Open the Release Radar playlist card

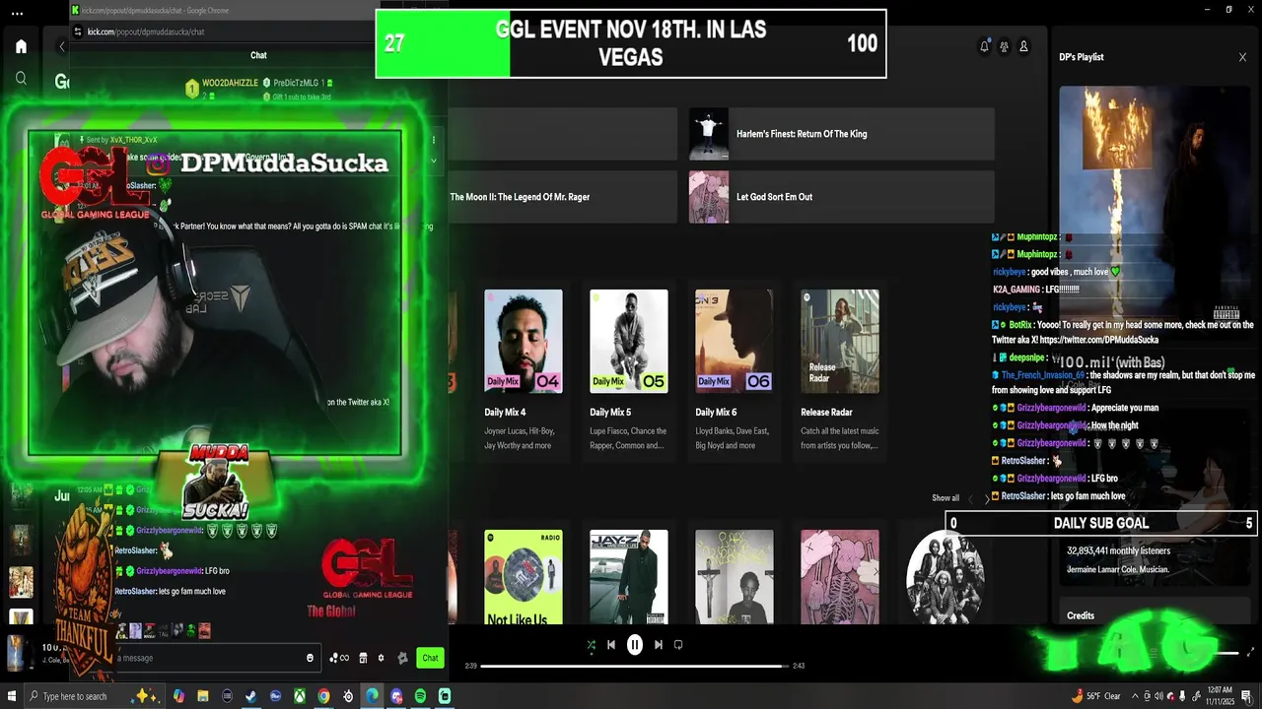pyautogui.click(x=840, y=370)
